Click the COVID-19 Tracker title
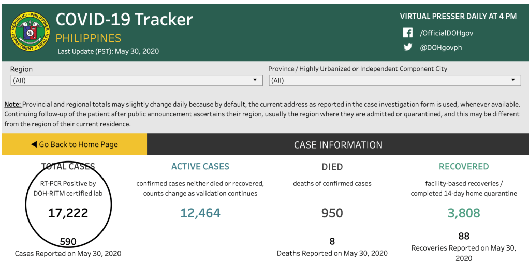This screenshot has height=264, width=529. pos(124,20)
